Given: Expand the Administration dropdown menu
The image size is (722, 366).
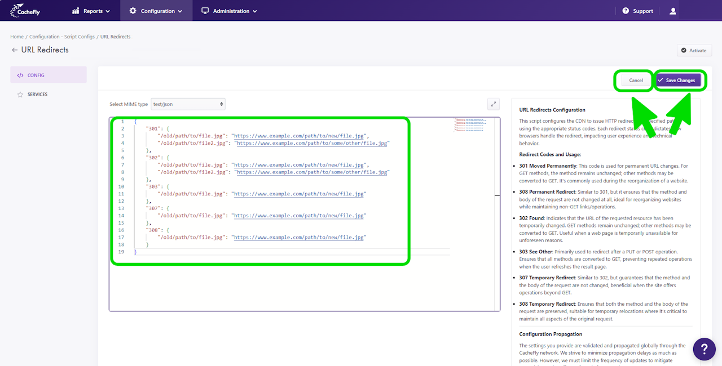Looking at the screenshot, I should tap(229, 11).
